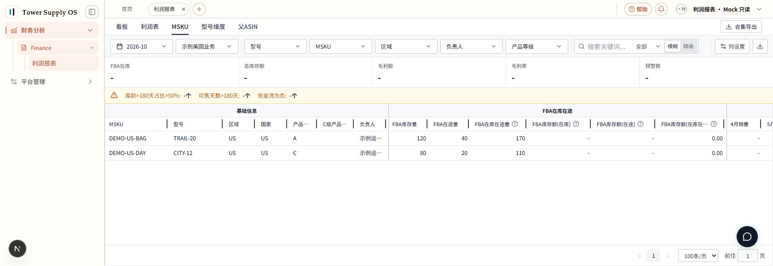Open the 100条/页 page size selector
773x266 pixels.
pyautogui.click(x=698, y=256)
